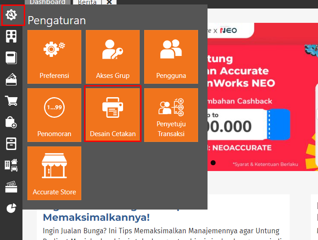Click the 'Pengaturan' panel heading
The width and height of the screenshot is (318, 240).
coord(57,21)
